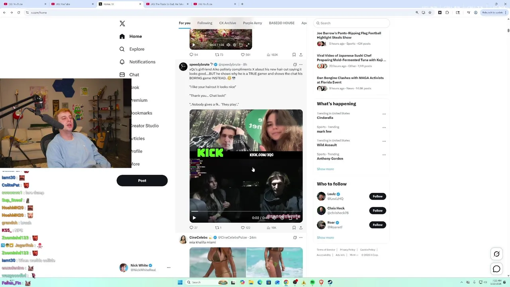Open Grok actions on speedybrute post

[295, 65]
